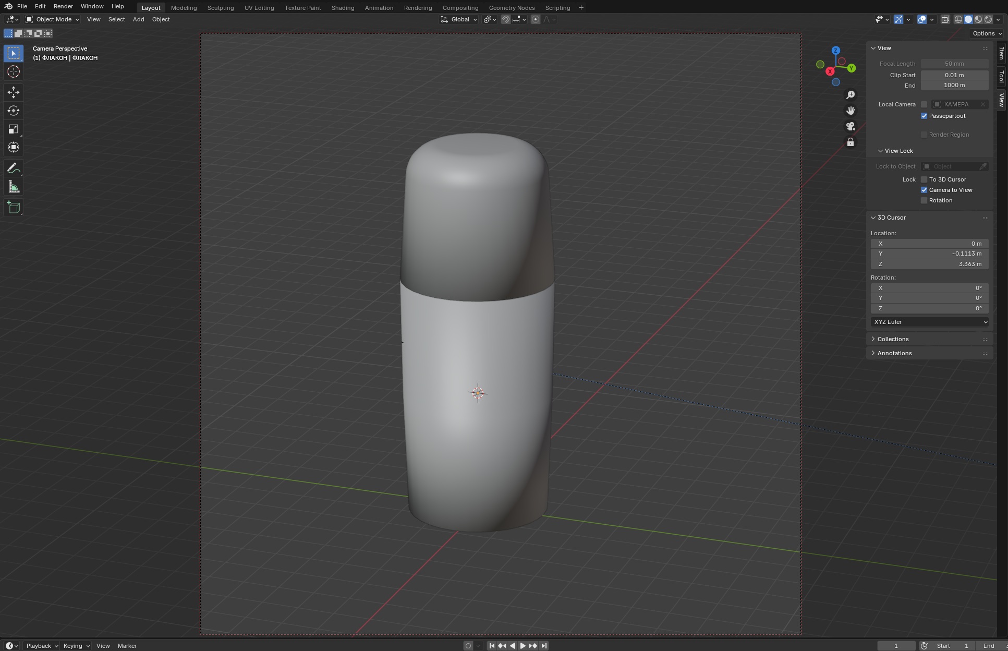Screen dimensions: 1008x651
Task: Open the Object Mode dropdown
Action: point(52,19)
